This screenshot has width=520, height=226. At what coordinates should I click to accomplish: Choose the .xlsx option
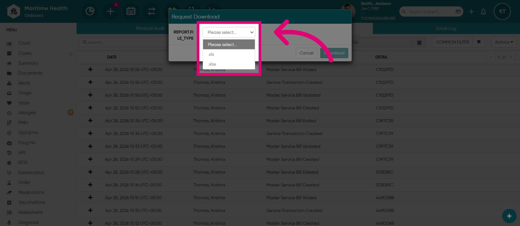[229, 64]
